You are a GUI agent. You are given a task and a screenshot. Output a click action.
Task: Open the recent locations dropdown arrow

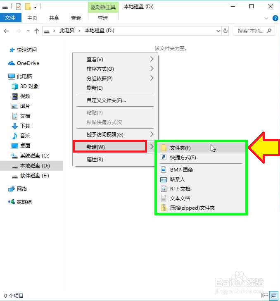[x=28, y=31]
